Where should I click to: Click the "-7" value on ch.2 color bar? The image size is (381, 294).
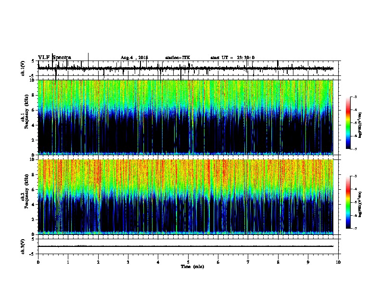(355, 228)
